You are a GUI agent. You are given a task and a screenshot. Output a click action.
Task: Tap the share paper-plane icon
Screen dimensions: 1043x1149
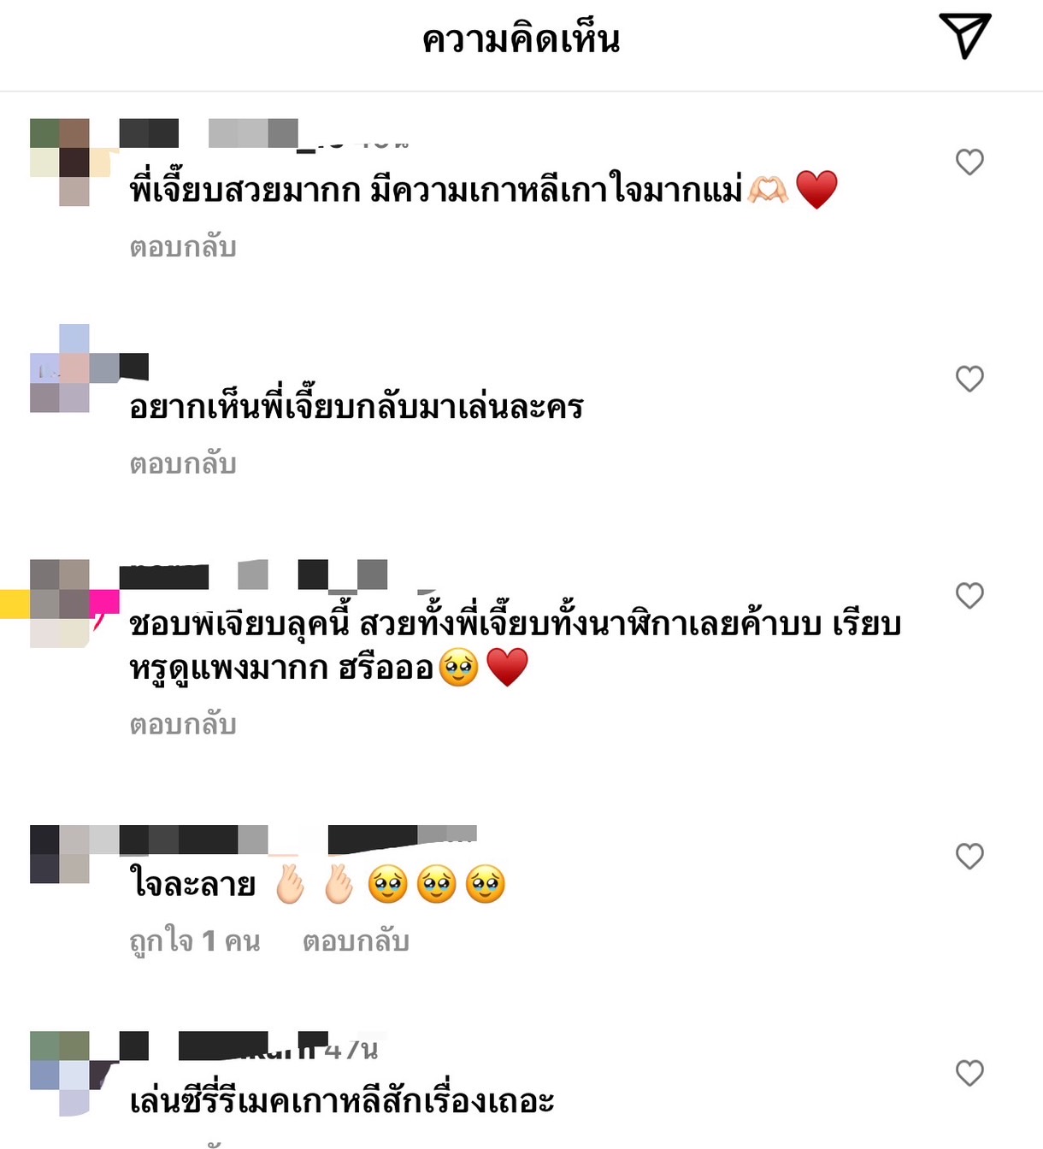pos(965,36)
